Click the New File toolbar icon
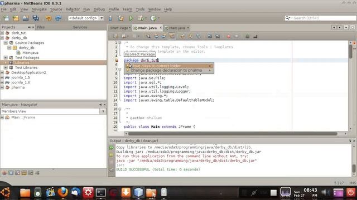This screenshot has height=200, width=357. point(6,18)
